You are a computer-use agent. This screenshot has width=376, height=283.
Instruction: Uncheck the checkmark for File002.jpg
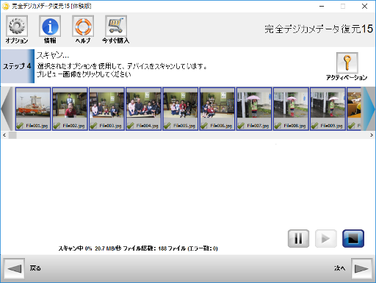point(57,126)
